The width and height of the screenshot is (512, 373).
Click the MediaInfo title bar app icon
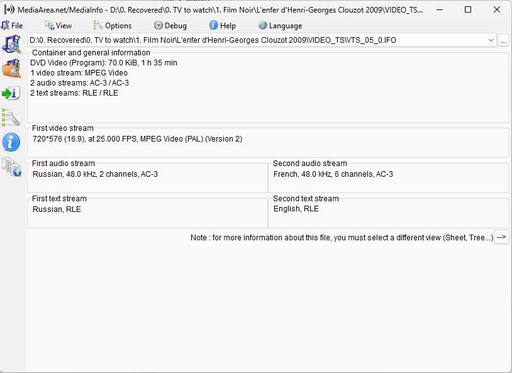tap(9, 10)
